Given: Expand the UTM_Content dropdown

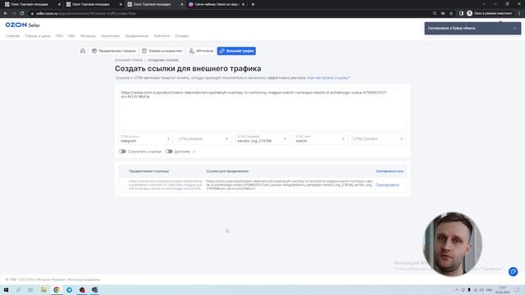Looking at the screenshot, I should (379, 139).
